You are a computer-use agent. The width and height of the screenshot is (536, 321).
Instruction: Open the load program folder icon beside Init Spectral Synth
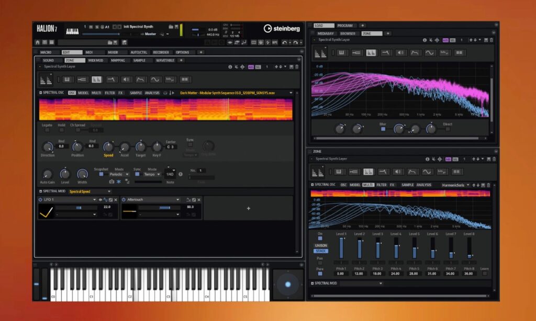[171, 27]
